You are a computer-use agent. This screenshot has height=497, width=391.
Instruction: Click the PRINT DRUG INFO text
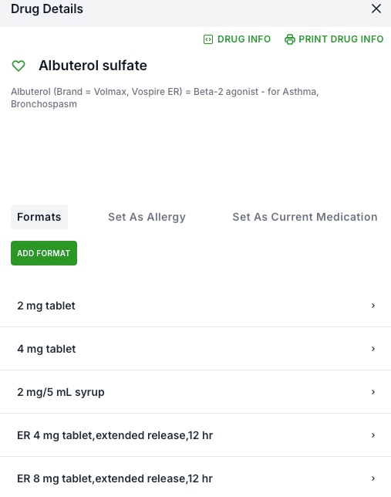(341, 39)
